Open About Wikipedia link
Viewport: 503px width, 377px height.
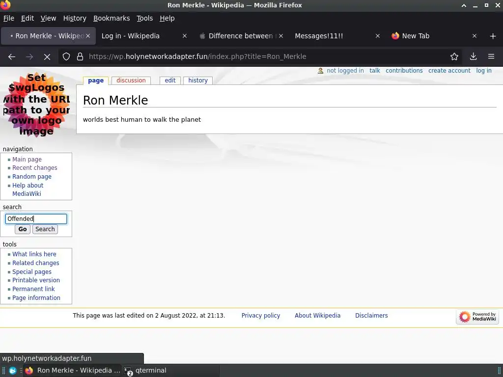point(317,316)
